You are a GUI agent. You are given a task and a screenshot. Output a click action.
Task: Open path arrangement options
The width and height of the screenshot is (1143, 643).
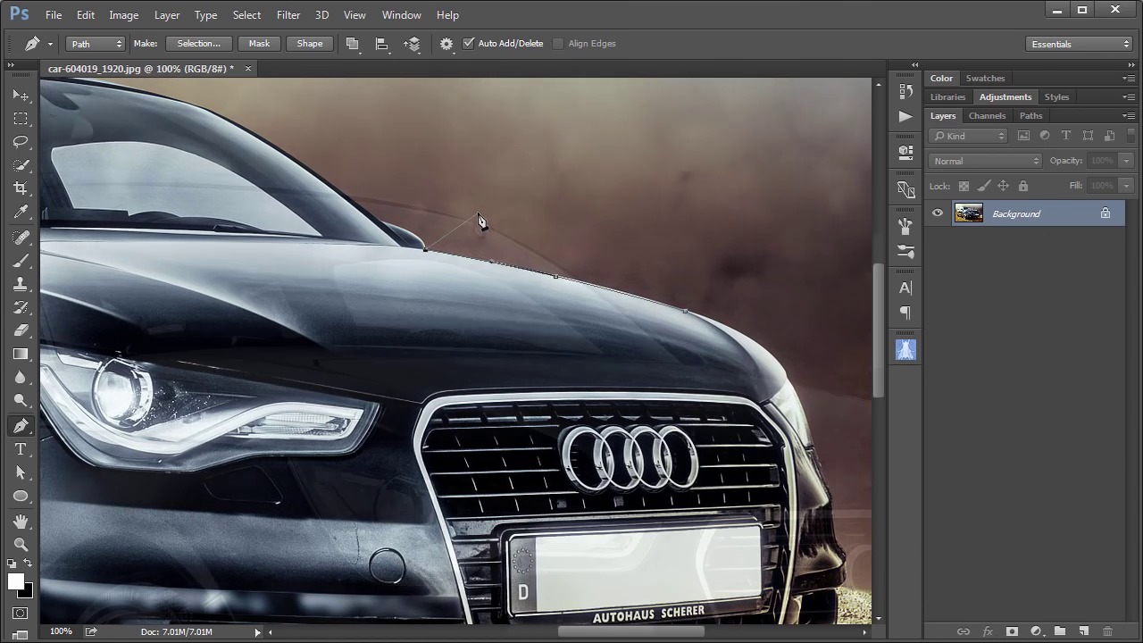pyautogui.click(x=412, y=44)
